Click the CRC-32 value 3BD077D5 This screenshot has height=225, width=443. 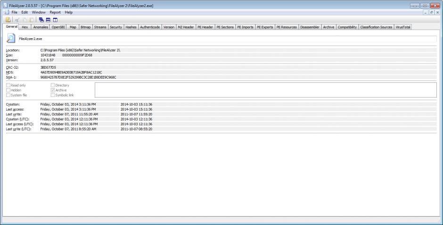click(49, 67)
